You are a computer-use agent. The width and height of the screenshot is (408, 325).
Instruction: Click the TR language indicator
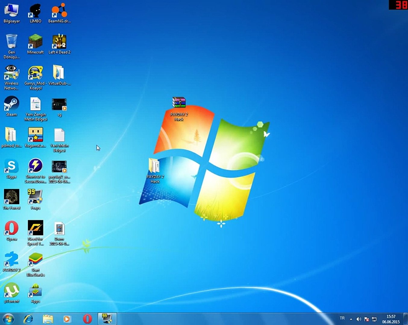pos(342,318)
